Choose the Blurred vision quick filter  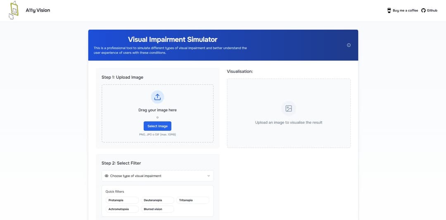[x=157, y=209]
